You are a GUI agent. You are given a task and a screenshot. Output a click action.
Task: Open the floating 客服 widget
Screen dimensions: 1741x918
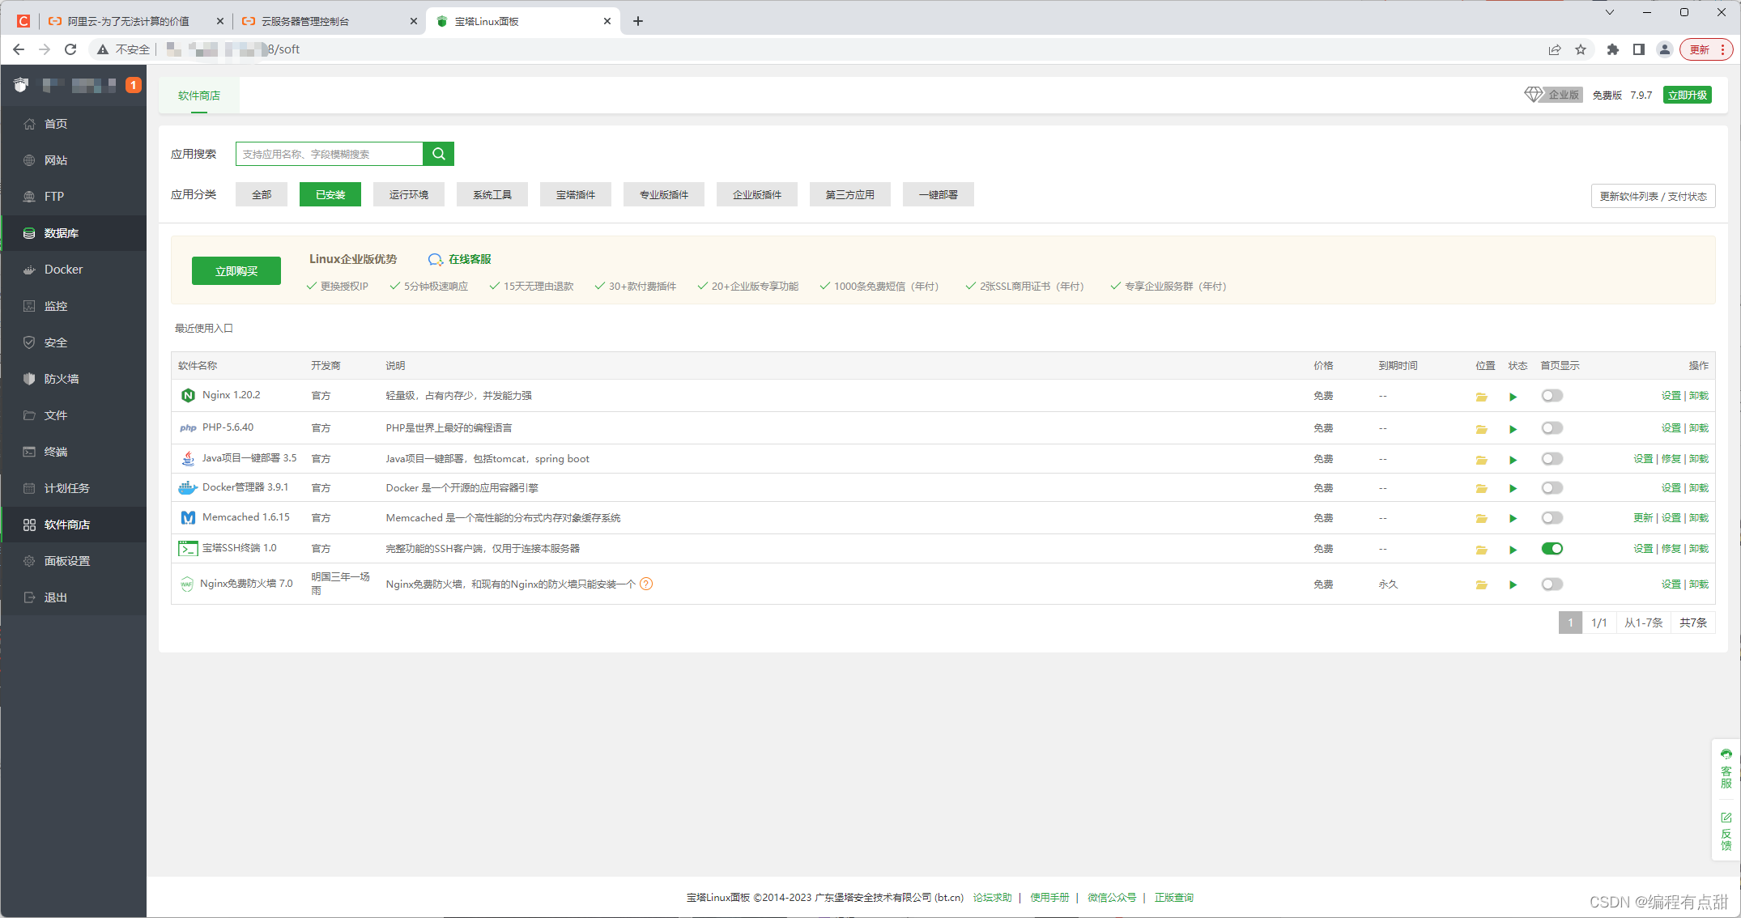(1726, 768)
